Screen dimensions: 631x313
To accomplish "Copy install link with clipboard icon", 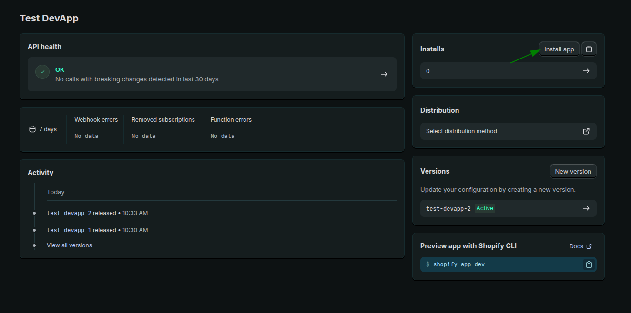I will pyautogui.click(x=589, y=49).
